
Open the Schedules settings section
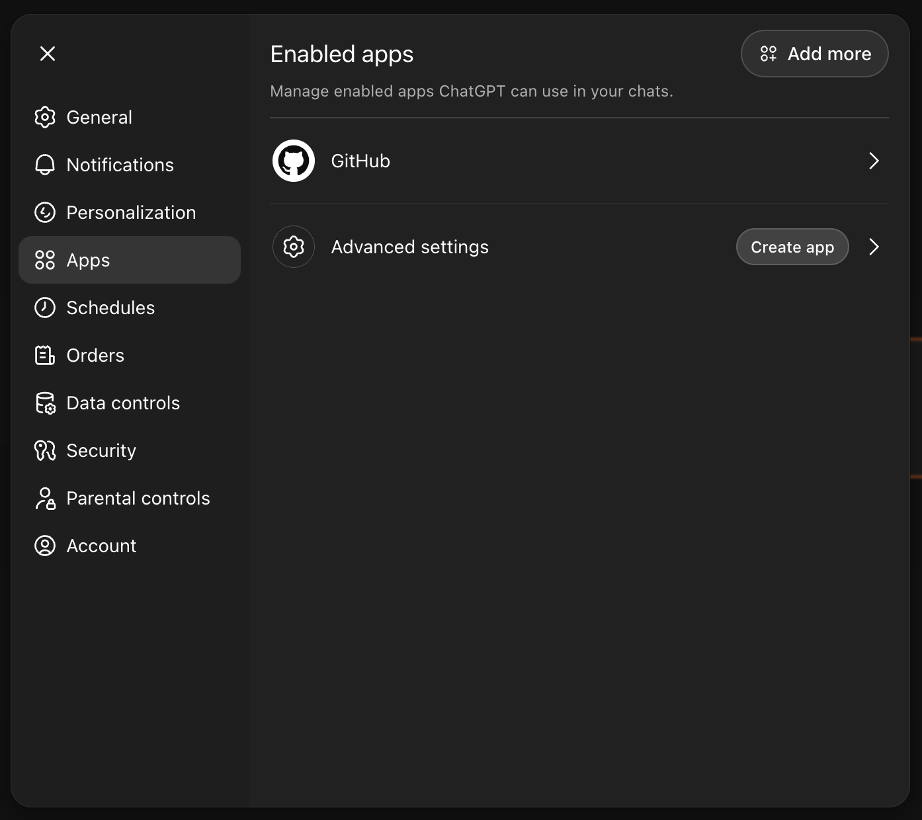(110, 307)
